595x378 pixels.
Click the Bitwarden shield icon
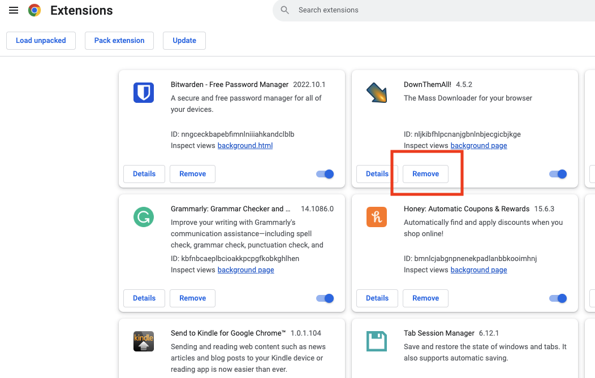(x=144, y=93)
